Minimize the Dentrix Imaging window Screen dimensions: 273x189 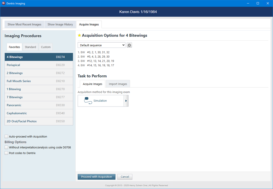point(248,3)
